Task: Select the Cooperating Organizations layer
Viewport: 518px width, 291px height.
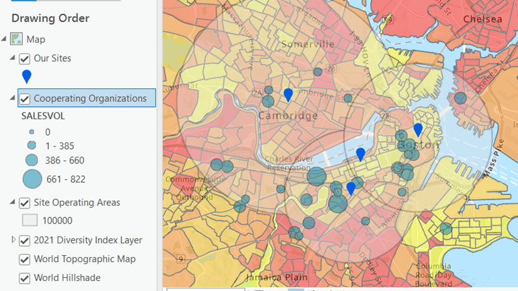Action: point(90,98)
